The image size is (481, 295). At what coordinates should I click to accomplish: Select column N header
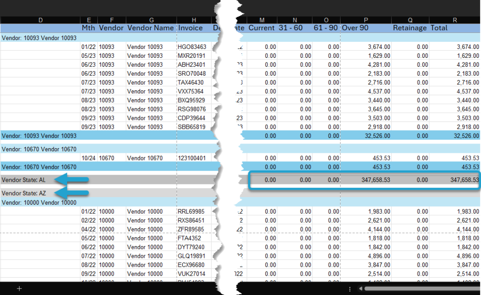tap(295, 20)
